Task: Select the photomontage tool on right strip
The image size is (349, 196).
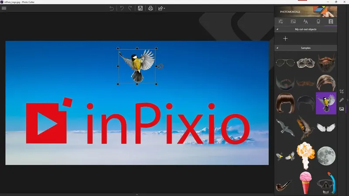Action: coord(342,109)
